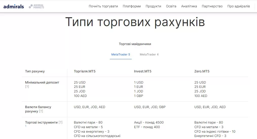Click the Торгівля.MT5 column header
This screenshot has width=257, height=139.
click(x=84, y=71)
